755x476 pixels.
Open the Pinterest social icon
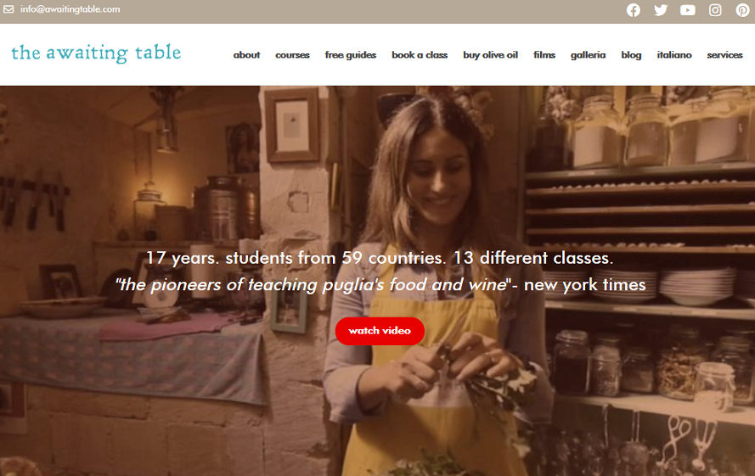(x=742, y=9)
